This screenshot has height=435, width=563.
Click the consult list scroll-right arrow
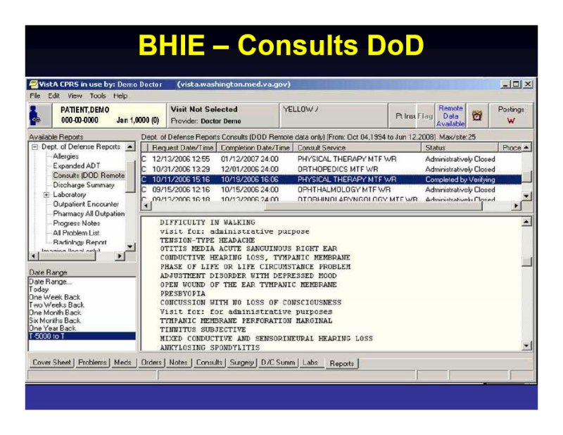516,206
